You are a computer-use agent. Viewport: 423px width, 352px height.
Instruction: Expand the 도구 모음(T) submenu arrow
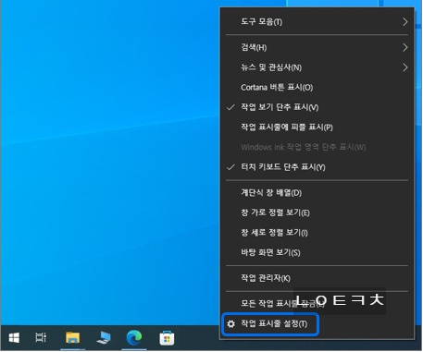(x=405, y=22)
